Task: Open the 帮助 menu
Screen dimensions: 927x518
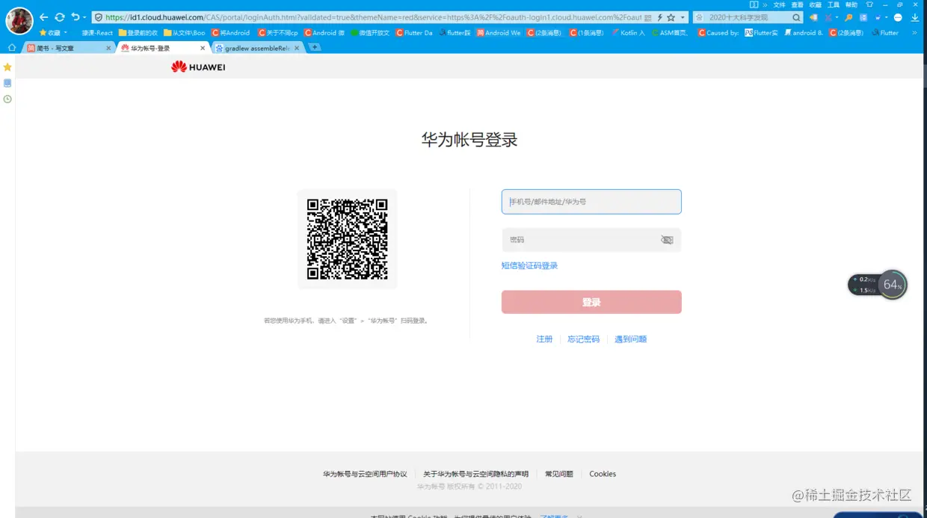Action: 851,4
